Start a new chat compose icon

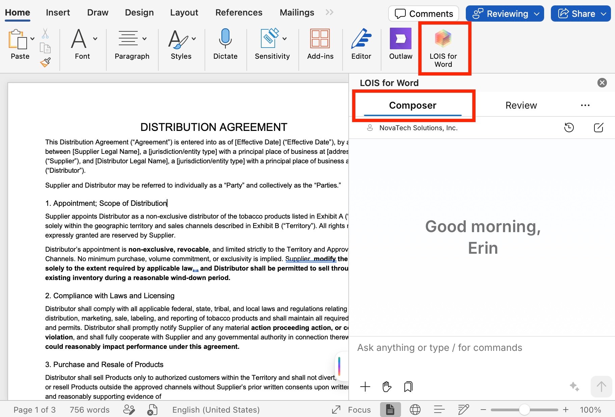tap(598, 128)
